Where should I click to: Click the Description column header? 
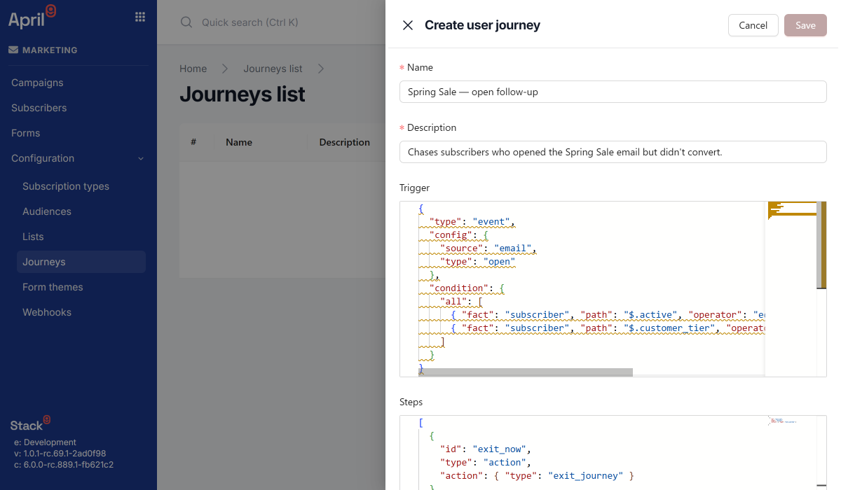point(345,142)
